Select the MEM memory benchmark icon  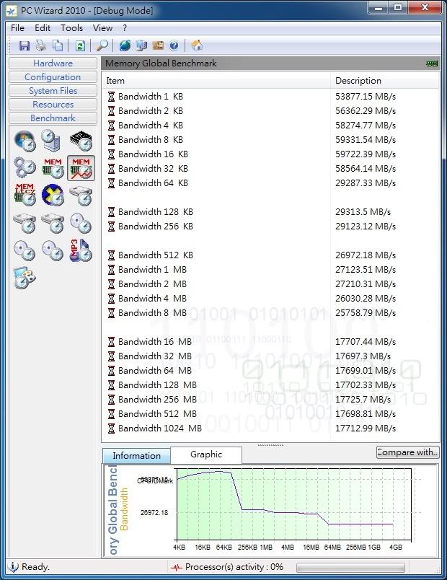point(53,168)
